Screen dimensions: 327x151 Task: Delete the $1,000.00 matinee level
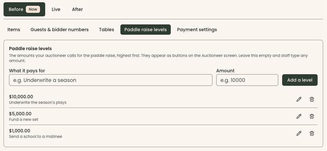click(x=312, y=133)
